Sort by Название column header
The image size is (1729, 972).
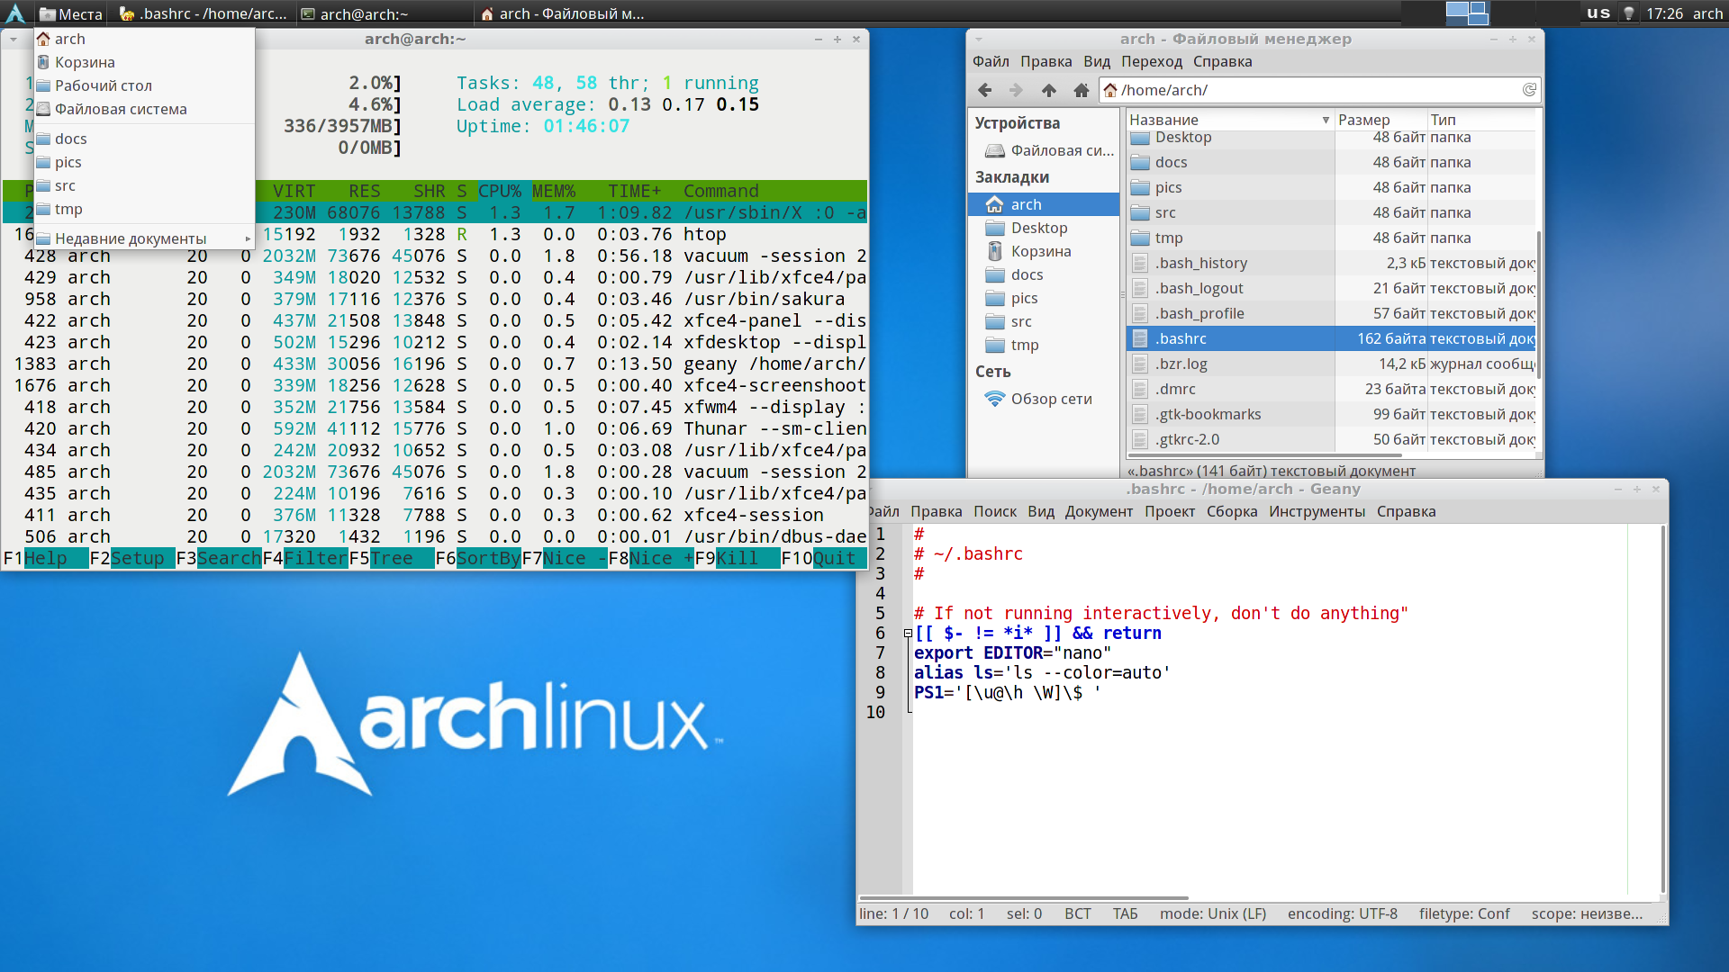1229,120
